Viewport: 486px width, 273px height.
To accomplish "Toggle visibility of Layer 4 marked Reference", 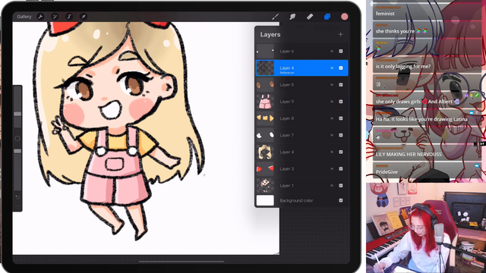I will coord(341,67).
